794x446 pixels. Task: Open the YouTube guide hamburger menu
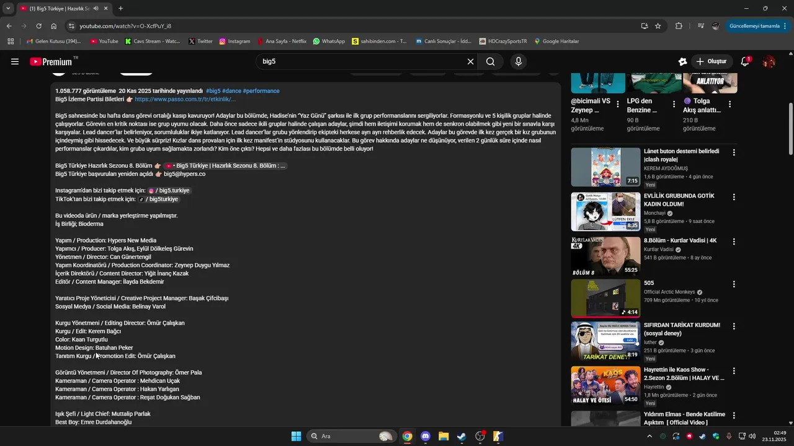[x=15, y=61]
